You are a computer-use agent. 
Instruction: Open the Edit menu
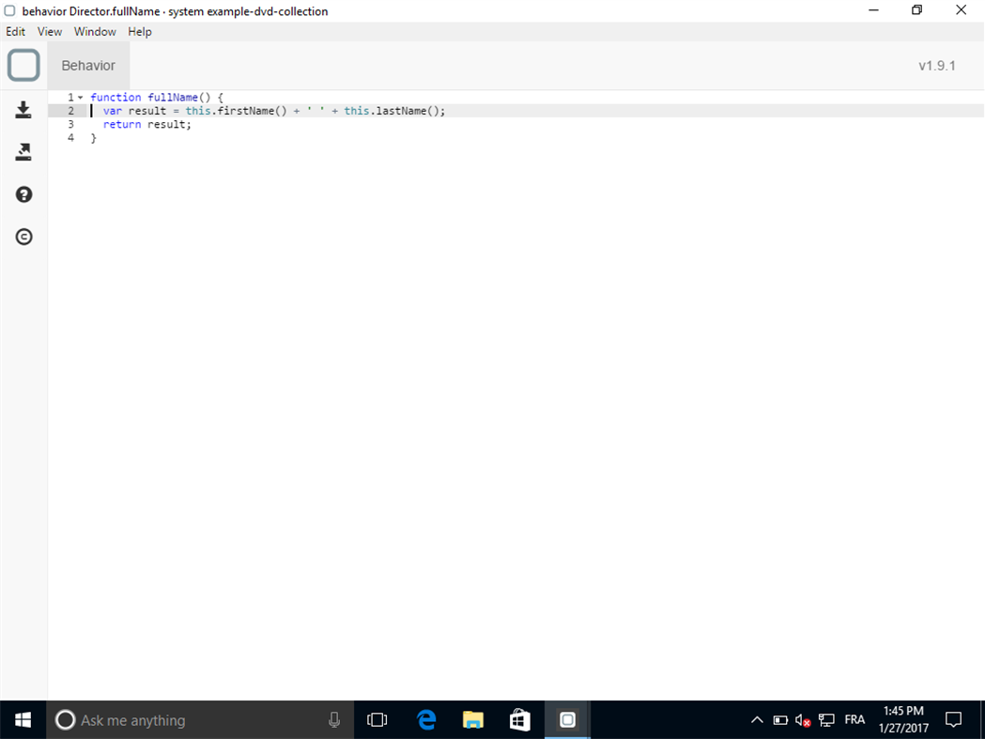(x=15, y=31)
